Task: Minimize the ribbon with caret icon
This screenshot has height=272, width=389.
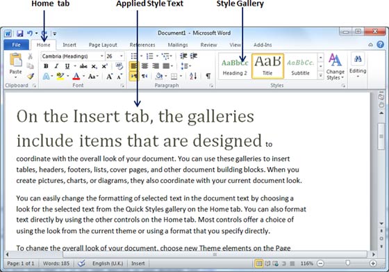Action: pos(370,45)
